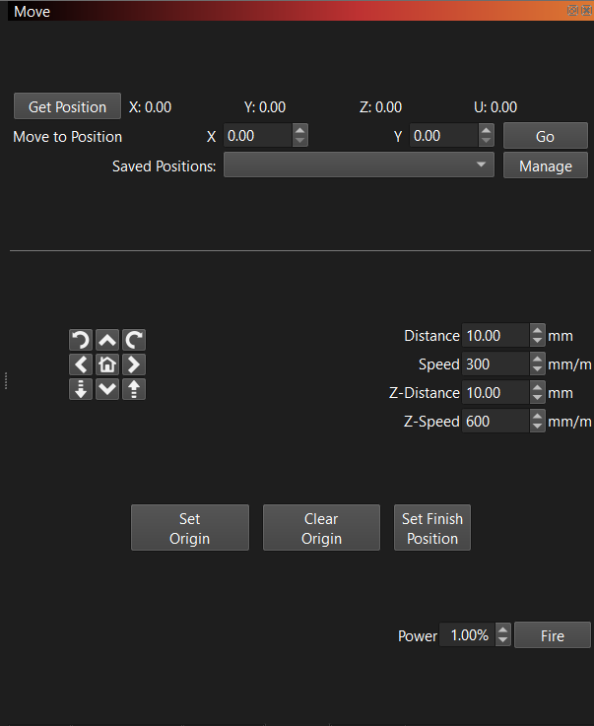This screenshot has width=594, height=726.
Task: Raise the Z axis with the dashed up arrow
Action: pos(134,389)
